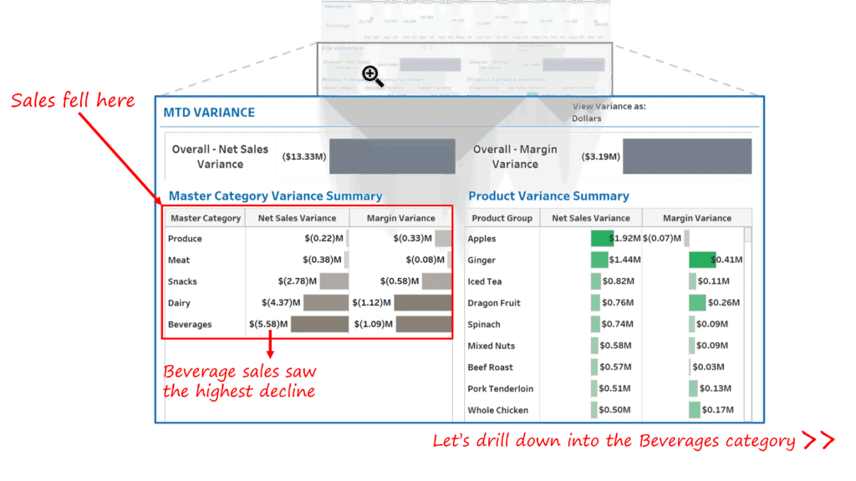Select Margin Variance header in Master Category table

coord(400,218)
